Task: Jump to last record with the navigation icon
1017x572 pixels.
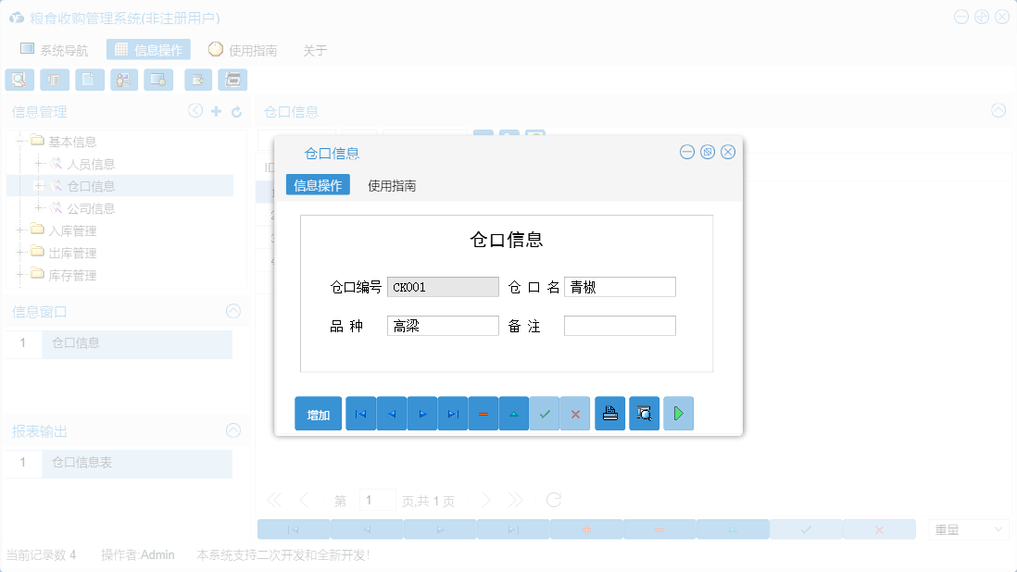Action: pyautogui.click(x=452, y=414)
